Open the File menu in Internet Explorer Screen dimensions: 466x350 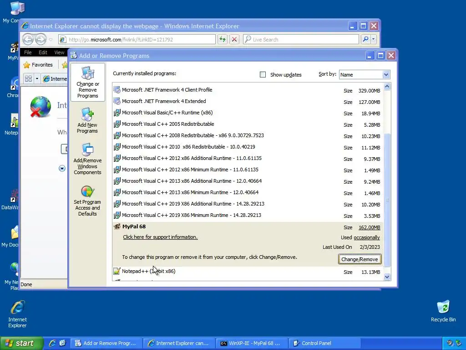point(28,52)
